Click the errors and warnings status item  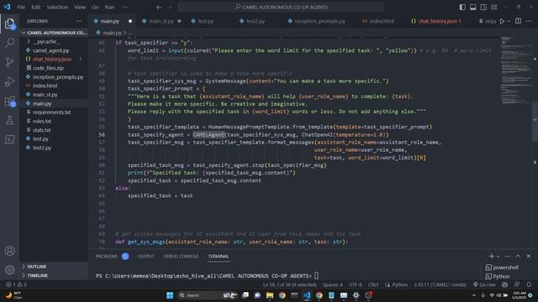[x=16, y=284]
